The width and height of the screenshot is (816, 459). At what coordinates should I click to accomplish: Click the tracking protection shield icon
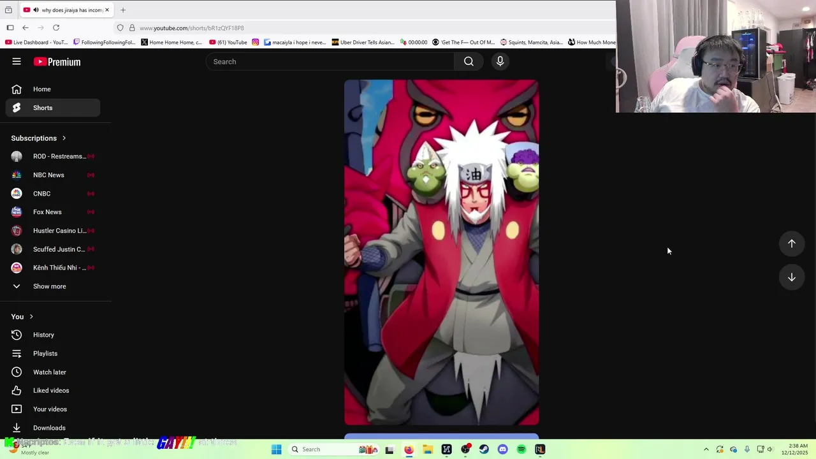[120, 28]
